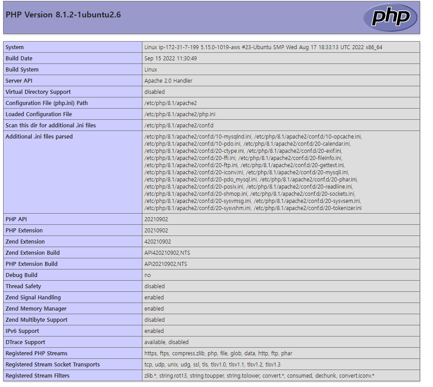Select the API20210902,NTS value

[166, 264]
